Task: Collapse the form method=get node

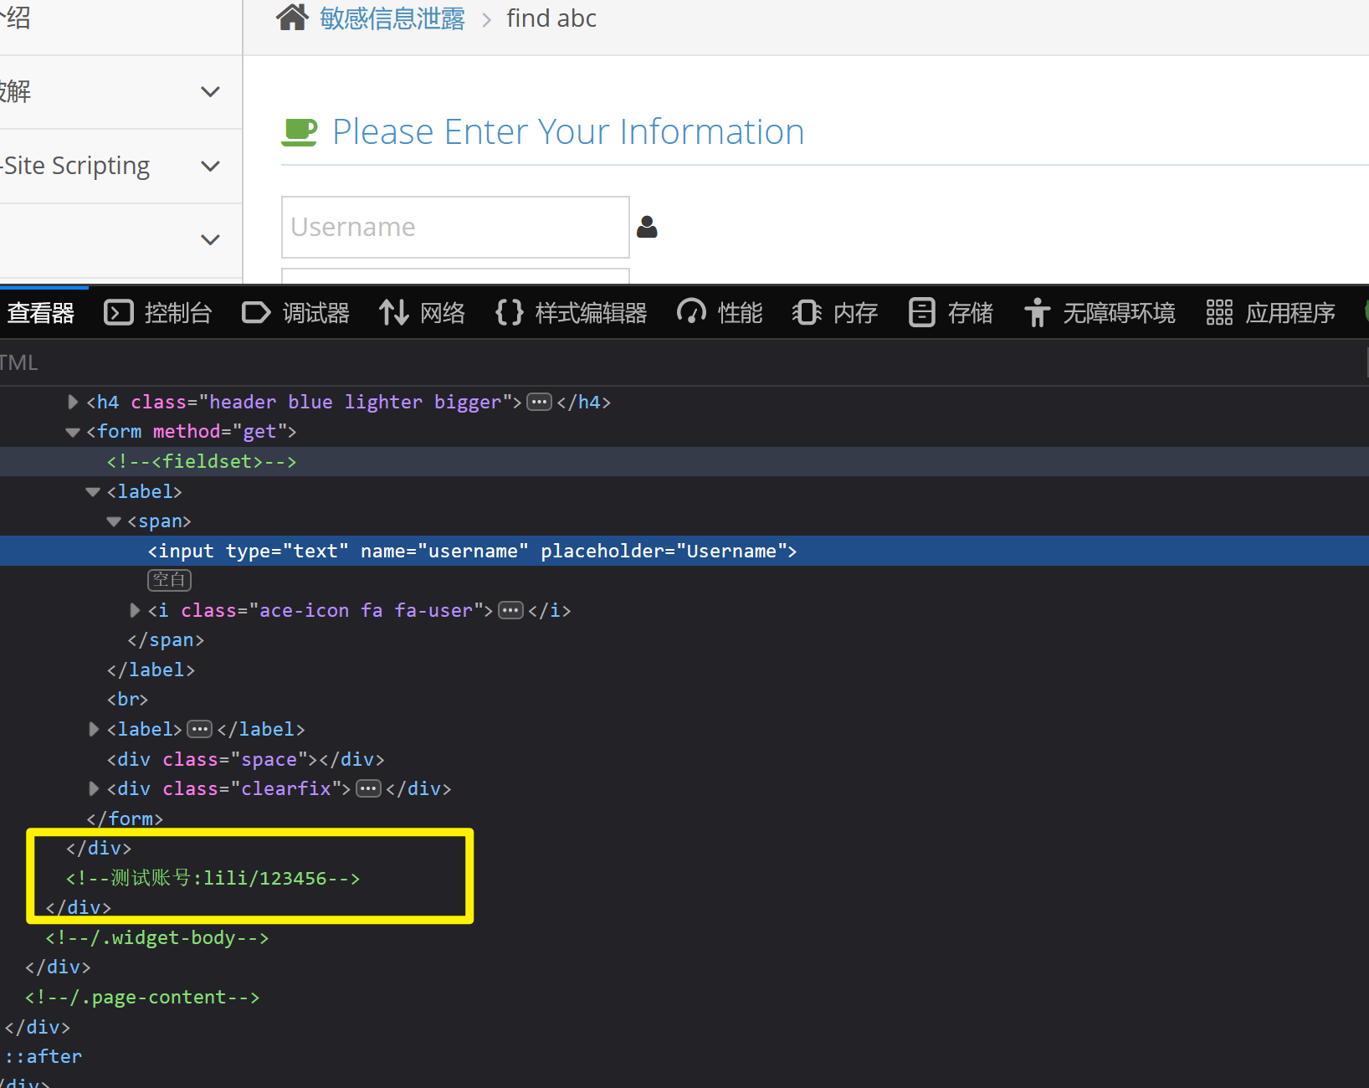Action: [x=73, y=433]
